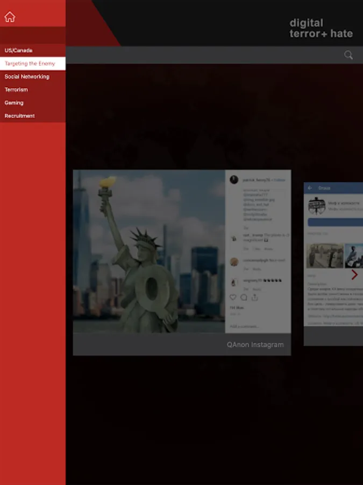Go to the Home icon
This screenshot has height=485, width=363.
pos(10,17)
